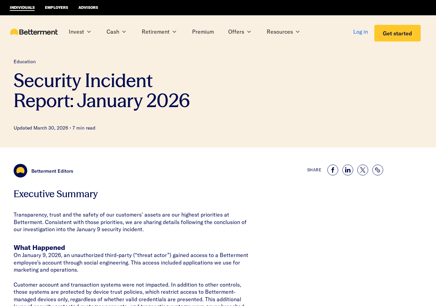
Task: Switch to the Advisors tab
Action: pyautogui.click(x=88, y=7)
